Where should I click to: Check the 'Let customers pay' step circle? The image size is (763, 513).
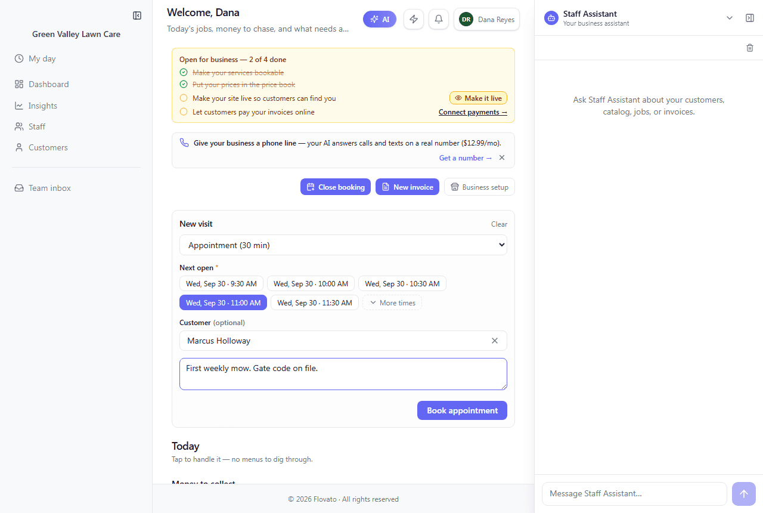pos(184,112)
